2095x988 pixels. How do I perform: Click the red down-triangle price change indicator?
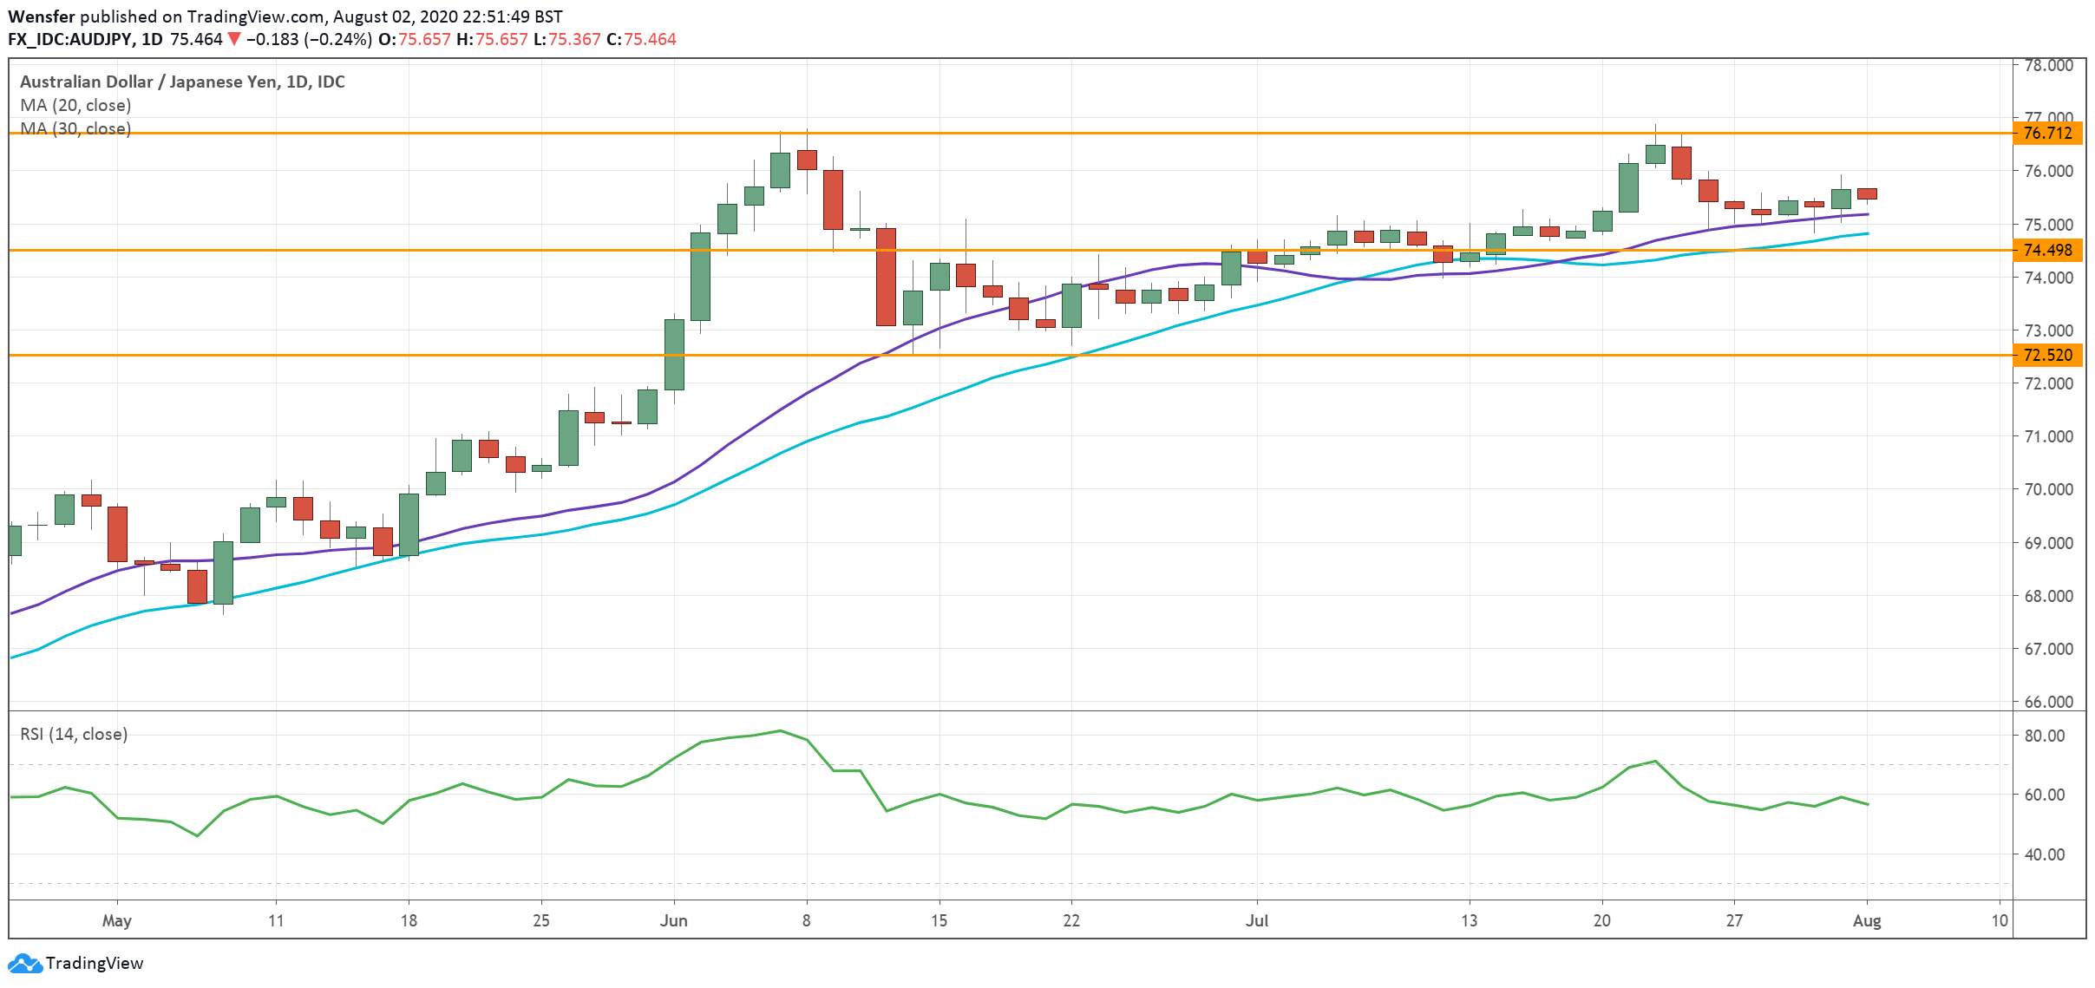pos(233,39)
